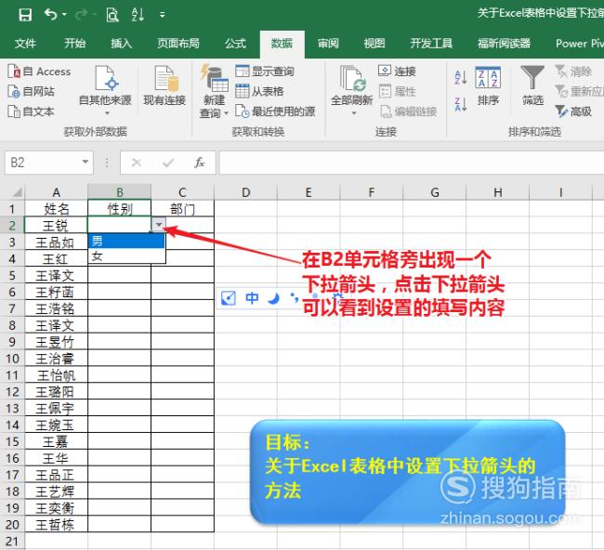Select all cells with the corner triangle

[18, 191]
